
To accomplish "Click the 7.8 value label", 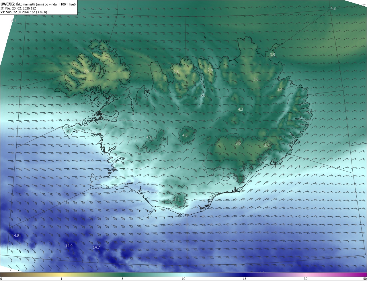I will click(202, 95).
